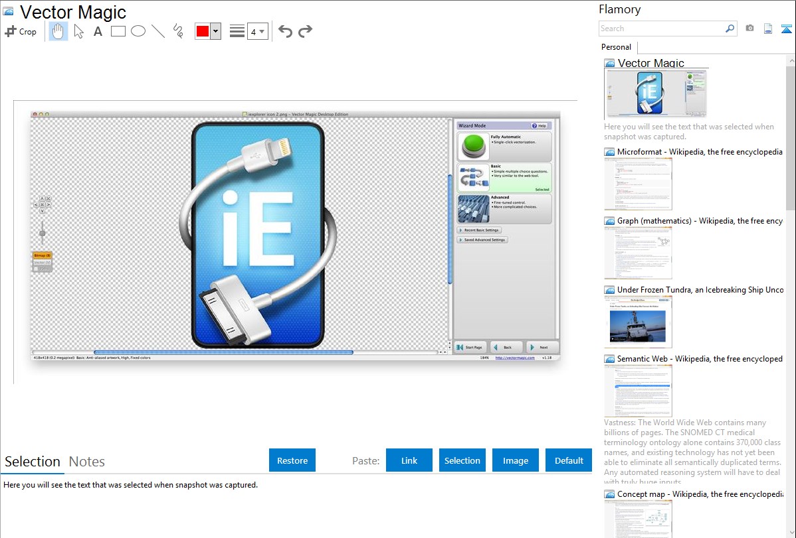Viewport: 796px width, 538px height.
Task: Click the Restore button
Action: pyautogui.click(x=292, y=460)
